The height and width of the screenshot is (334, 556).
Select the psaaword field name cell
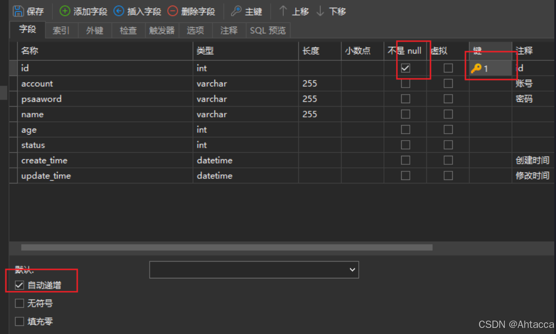[105, 99]
